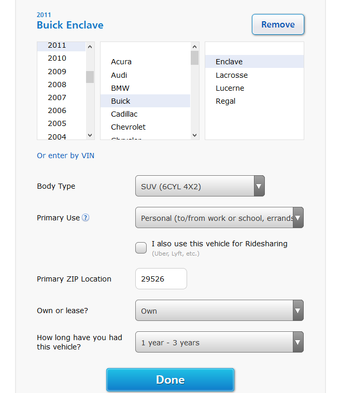Pick the Enclave model
This screenshot has height=393, width=340.
pyautogui.click(x=254, y=62)
